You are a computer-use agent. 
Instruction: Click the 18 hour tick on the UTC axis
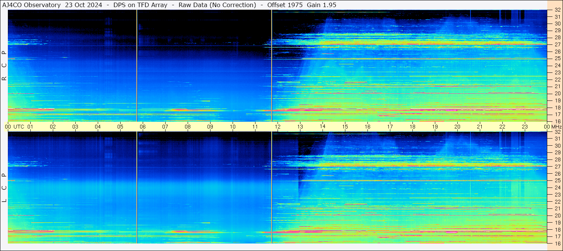point(412,127)
